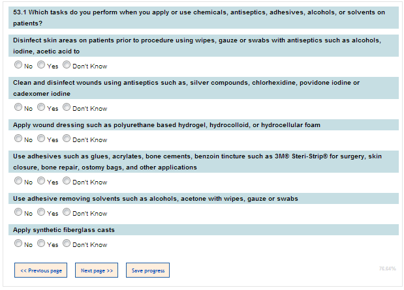Select No for use adhesives such as glues
Viewport: 404px width, 290px height.
(x=18, y=181)
